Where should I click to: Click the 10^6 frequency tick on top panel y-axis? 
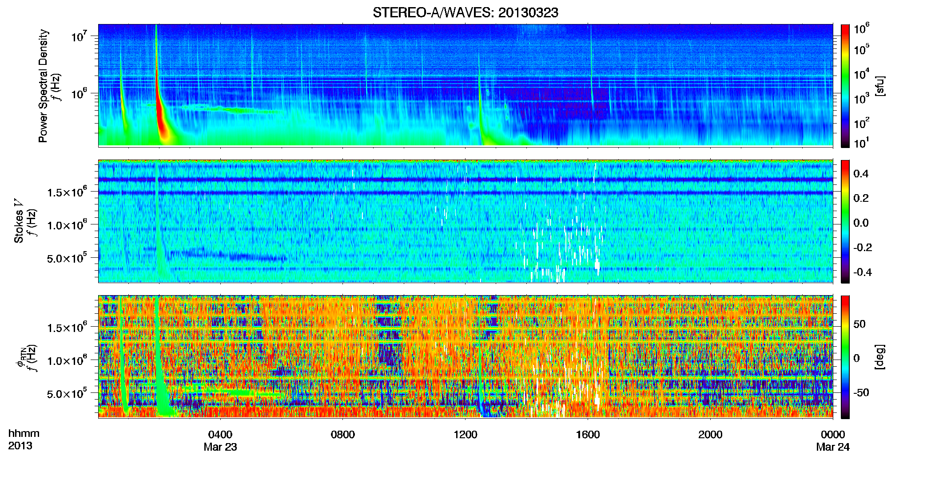79,93
